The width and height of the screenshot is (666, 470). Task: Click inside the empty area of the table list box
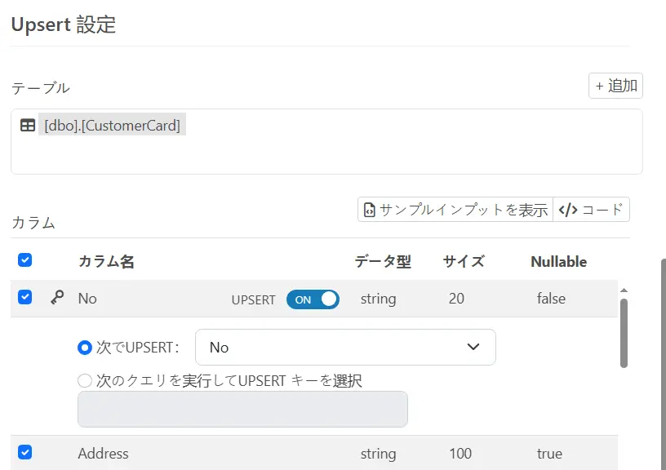(326, 153)
